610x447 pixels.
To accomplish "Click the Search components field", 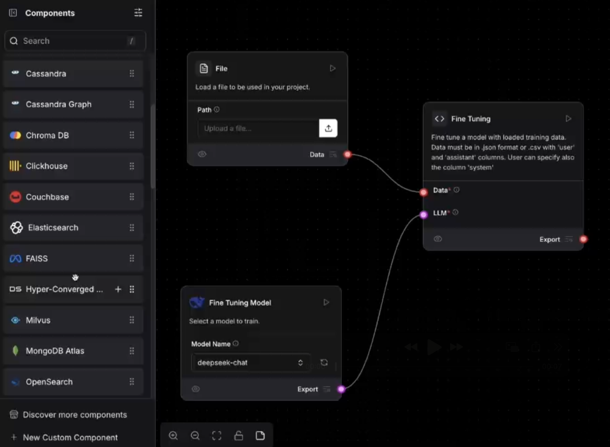I will (x=75, y=41).
